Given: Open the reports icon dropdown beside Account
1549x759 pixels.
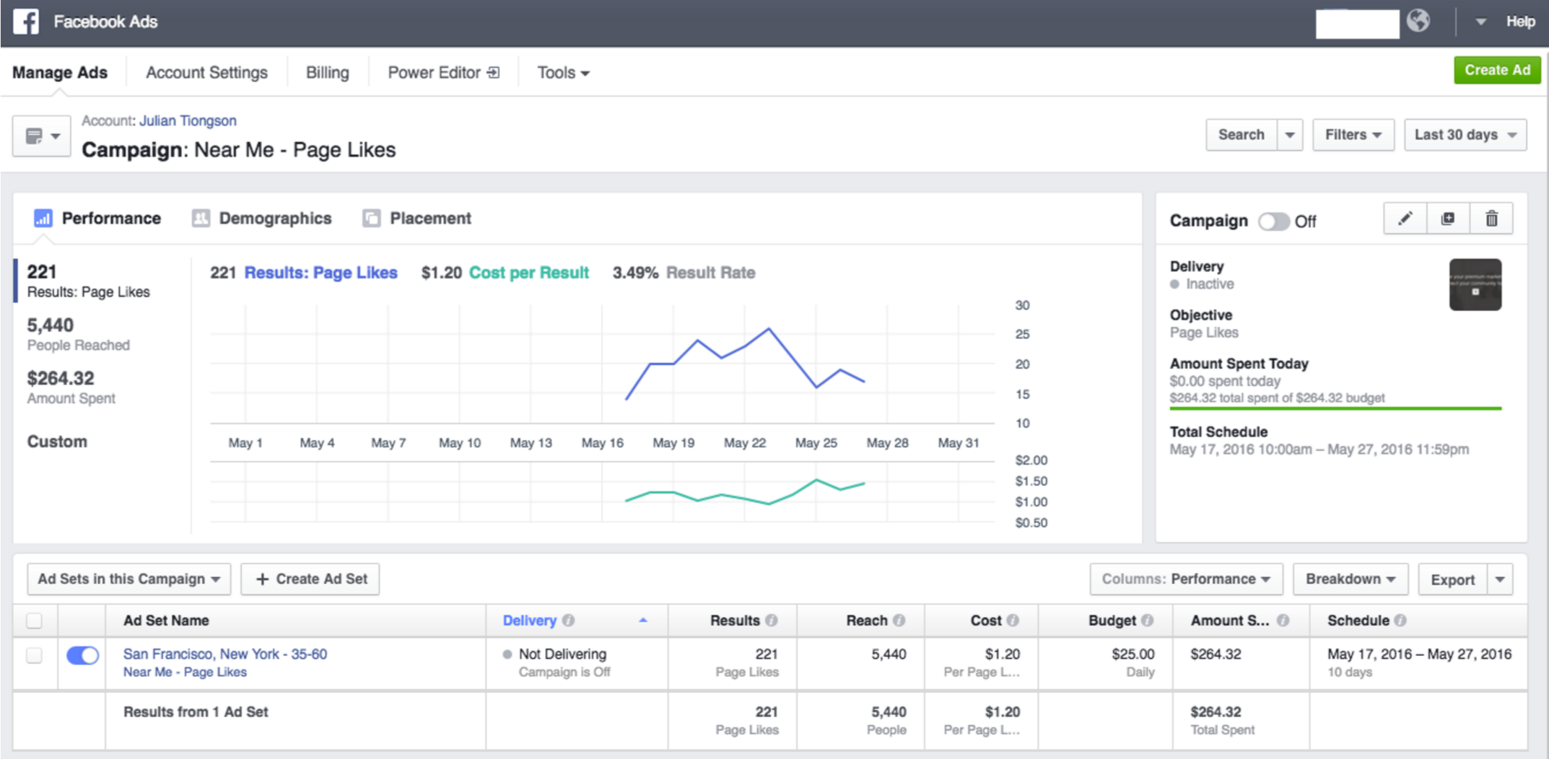Looking at the screenshot, I should (42, 136).
